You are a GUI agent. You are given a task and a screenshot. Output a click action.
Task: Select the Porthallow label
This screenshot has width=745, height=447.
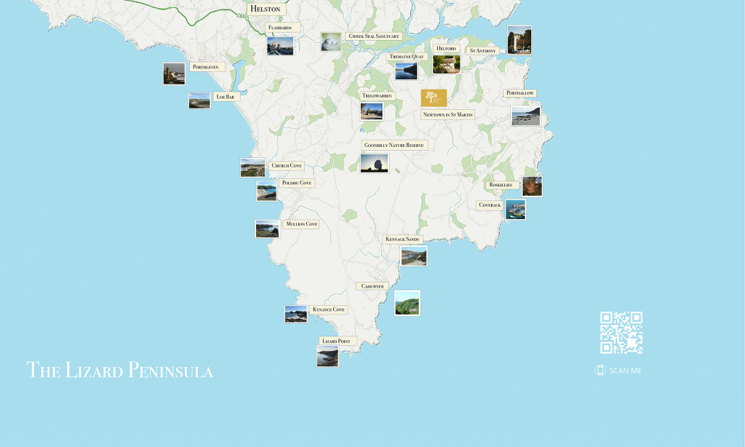[520, 93]
